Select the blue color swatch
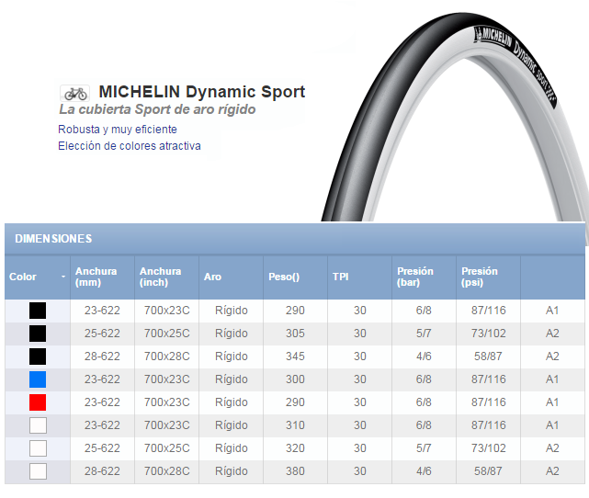Viewport: 589px width, 498px height. [x=38, y=379]
